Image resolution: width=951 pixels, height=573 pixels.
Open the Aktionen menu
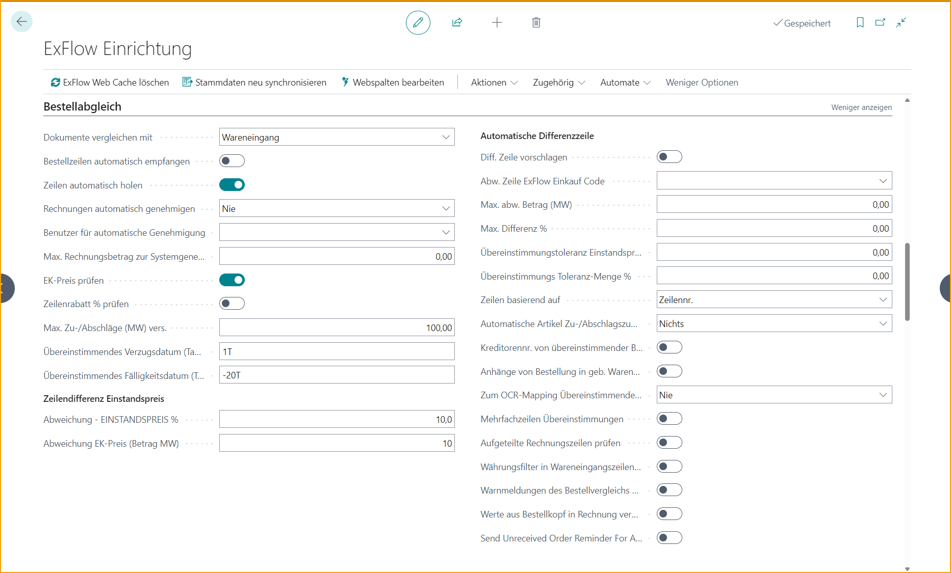(x=494, y=82)
